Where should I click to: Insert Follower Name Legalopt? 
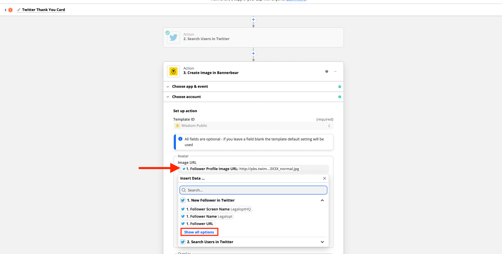tap(207, 216)
